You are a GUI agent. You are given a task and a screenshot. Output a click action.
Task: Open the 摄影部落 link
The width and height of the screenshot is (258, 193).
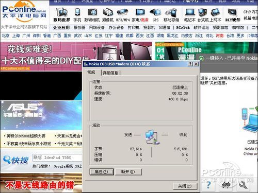point(221,27)
